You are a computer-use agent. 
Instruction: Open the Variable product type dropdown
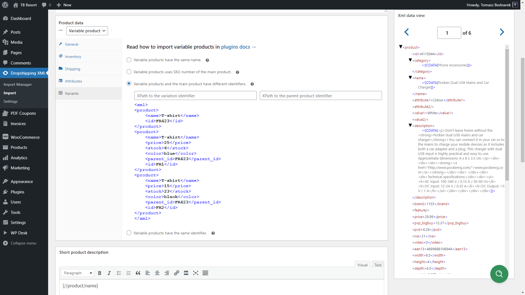(87, 31)
